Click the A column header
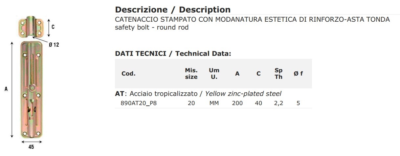 [237, 74]
